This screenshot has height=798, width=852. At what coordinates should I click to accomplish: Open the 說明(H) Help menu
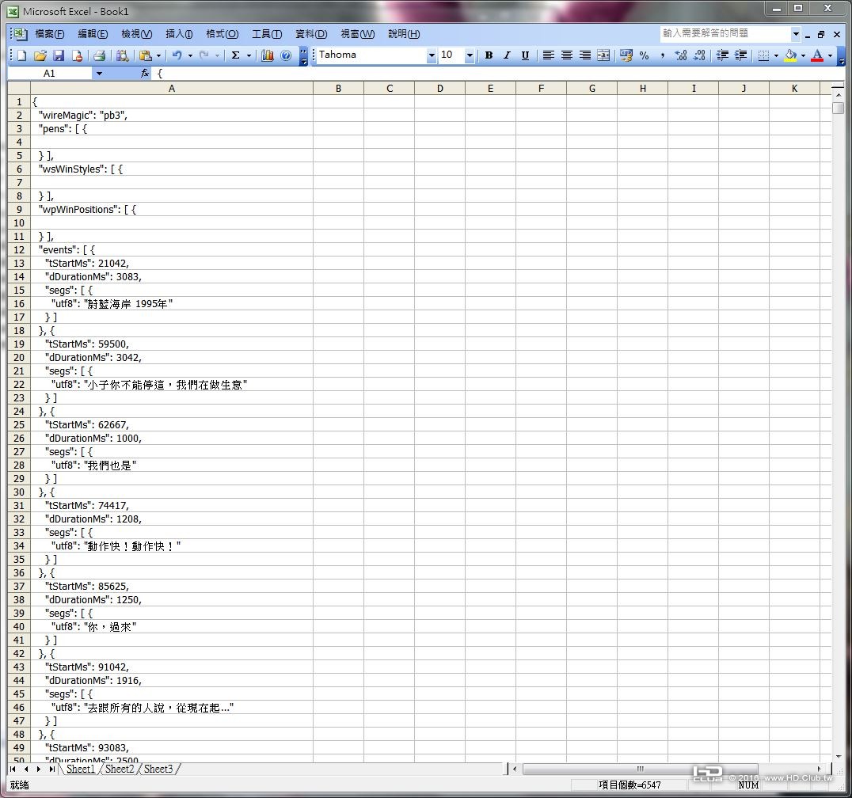point(404,34)
